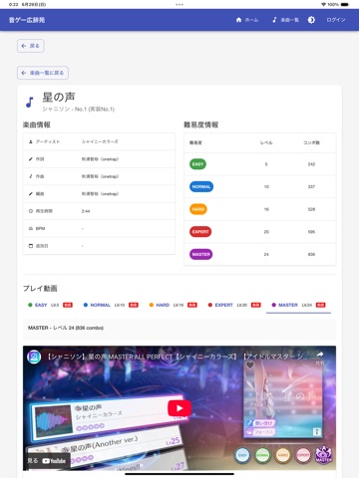
Task: Click the song title 星の声
Action: 59,98
